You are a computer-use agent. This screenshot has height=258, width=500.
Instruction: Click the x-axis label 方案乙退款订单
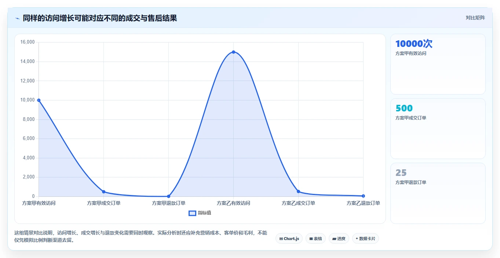[x=363, y=203]
